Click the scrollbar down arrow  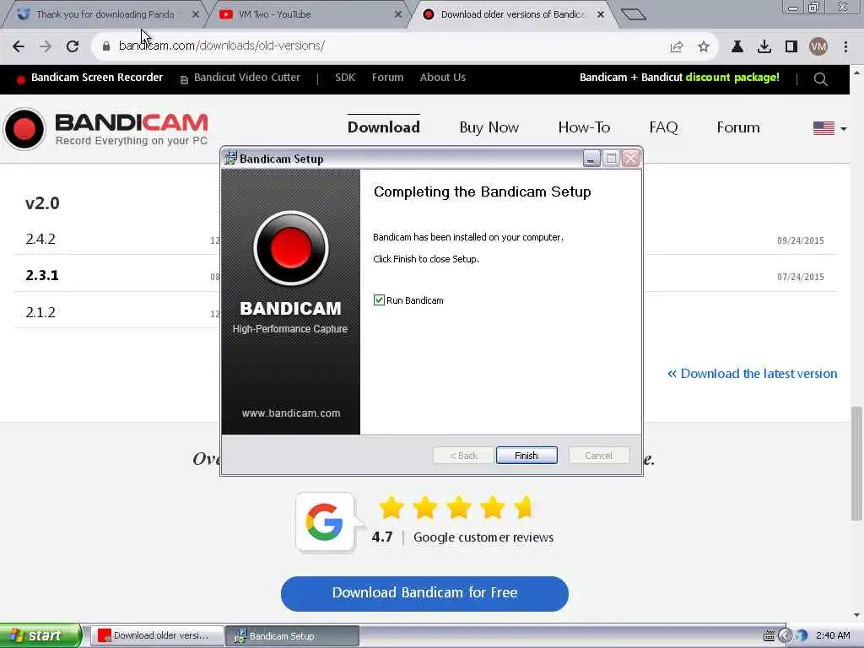pyautogui.click(x=857, y=614)
